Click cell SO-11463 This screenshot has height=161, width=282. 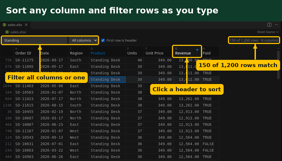click(26, 86)
